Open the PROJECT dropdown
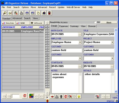119x103 pixels. click(x=112, y=42)
